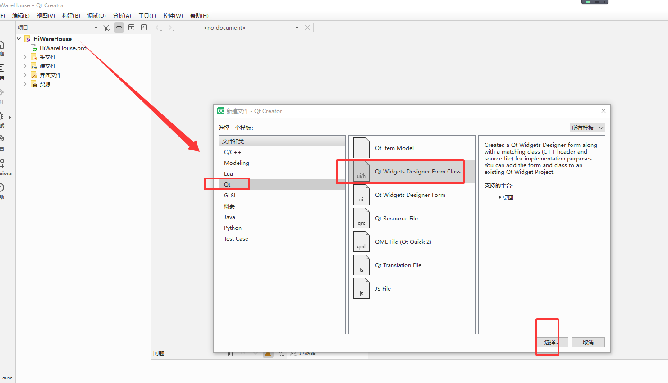The image size is (668, 383).
Task: Select Qt category in template list
Action: tap(282, 184)
